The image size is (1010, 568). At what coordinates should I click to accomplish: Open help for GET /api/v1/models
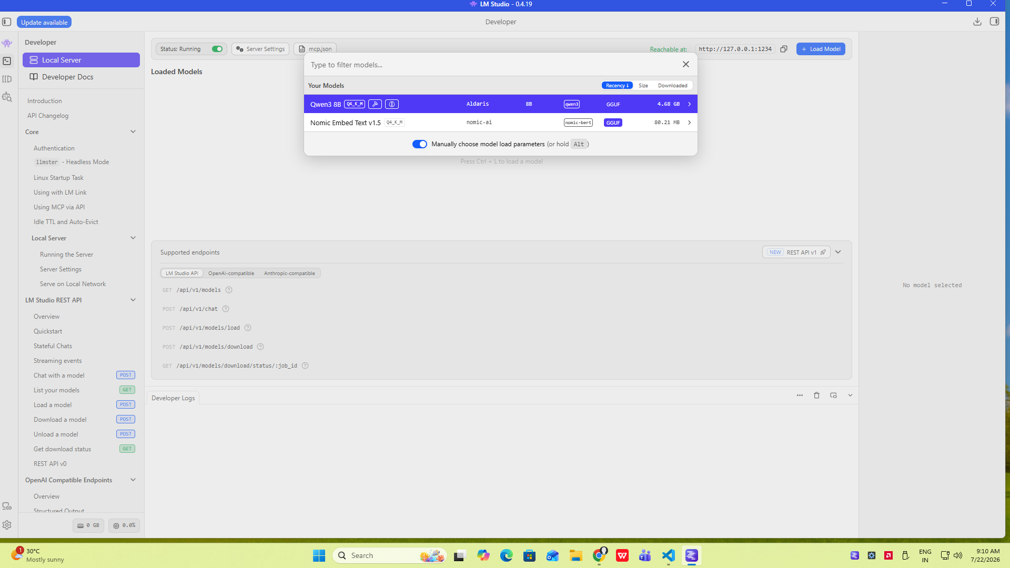point(229,290)
